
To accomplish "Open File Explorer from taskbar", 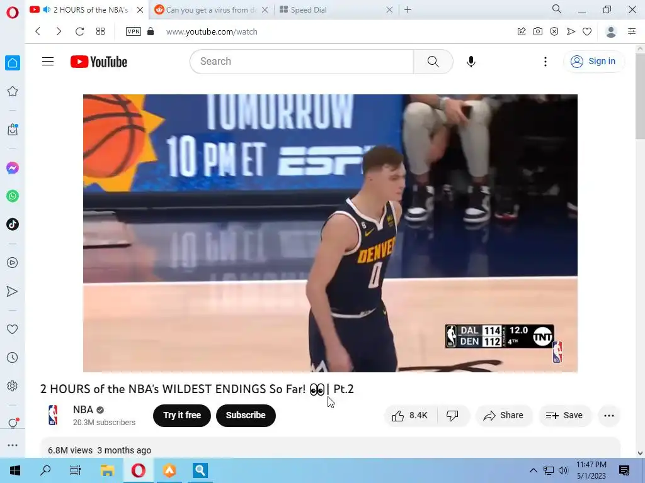I will pyautogui.click(x=107, y=470).
